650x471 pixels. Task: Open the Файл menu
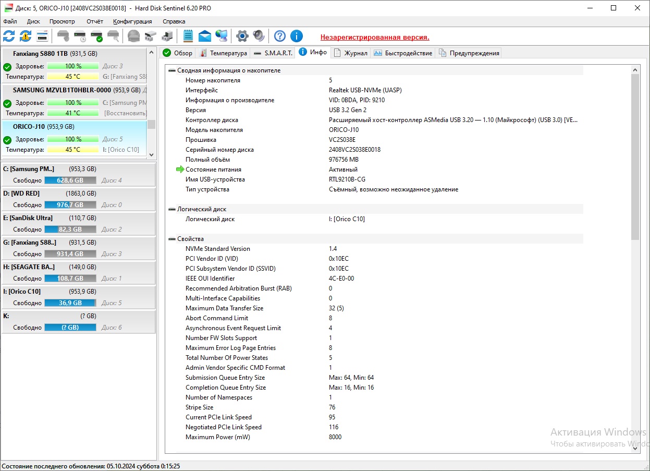(x=10, y=21)
